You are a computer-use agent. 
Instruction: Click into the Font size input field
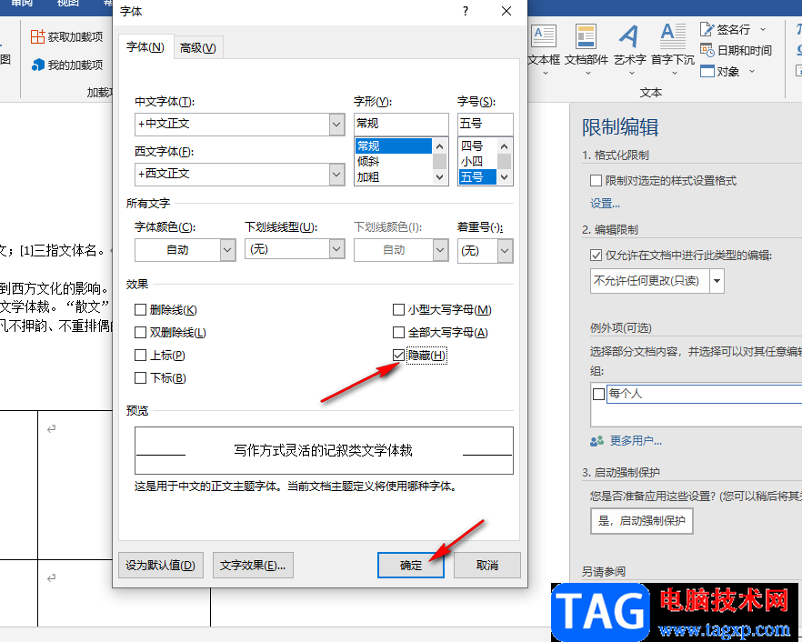click(x=485, y=124)
